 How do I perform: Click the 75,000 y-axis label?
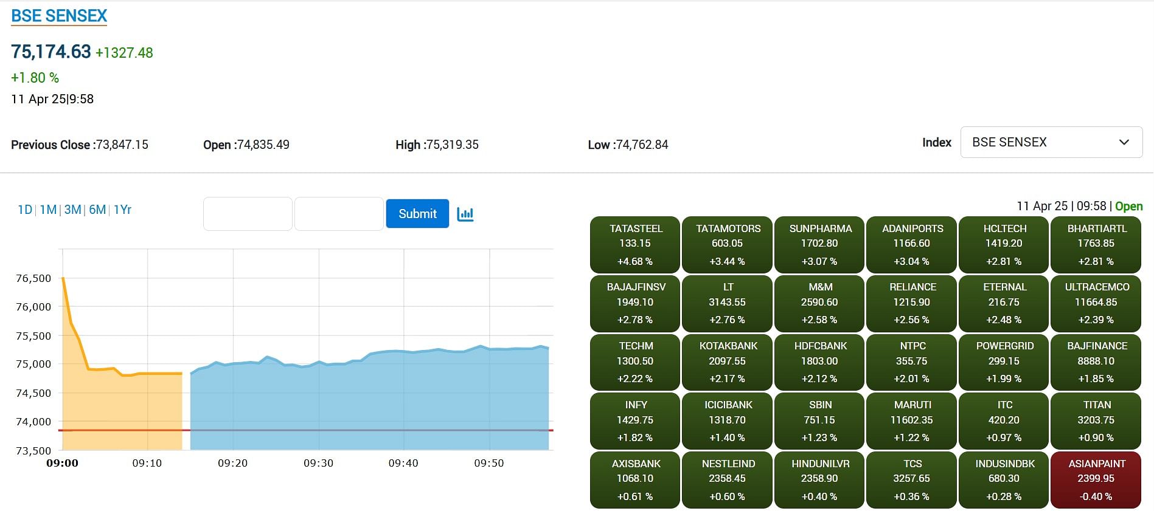pyautogui.click(x=33, y=364)
